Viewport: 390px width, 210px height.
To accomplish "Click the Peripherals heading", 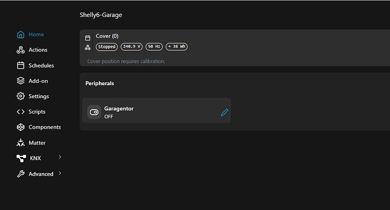I will pos(99,84).
